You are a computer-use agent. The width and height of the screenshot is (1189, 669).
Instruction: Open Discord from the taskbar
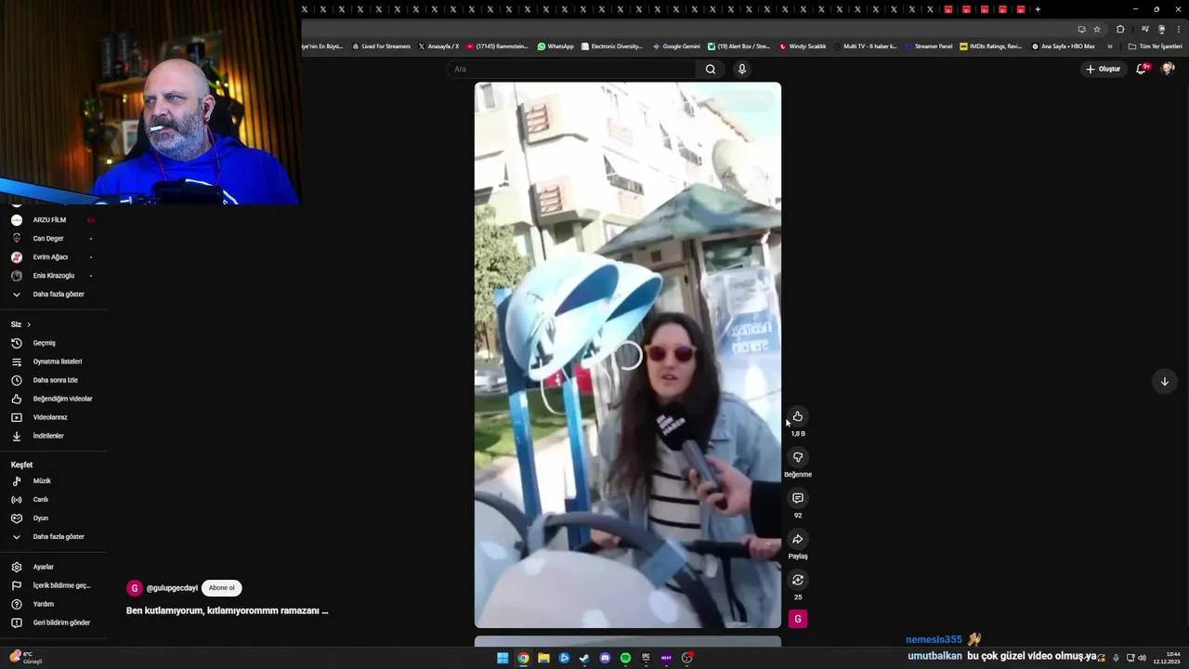(605, 658)
